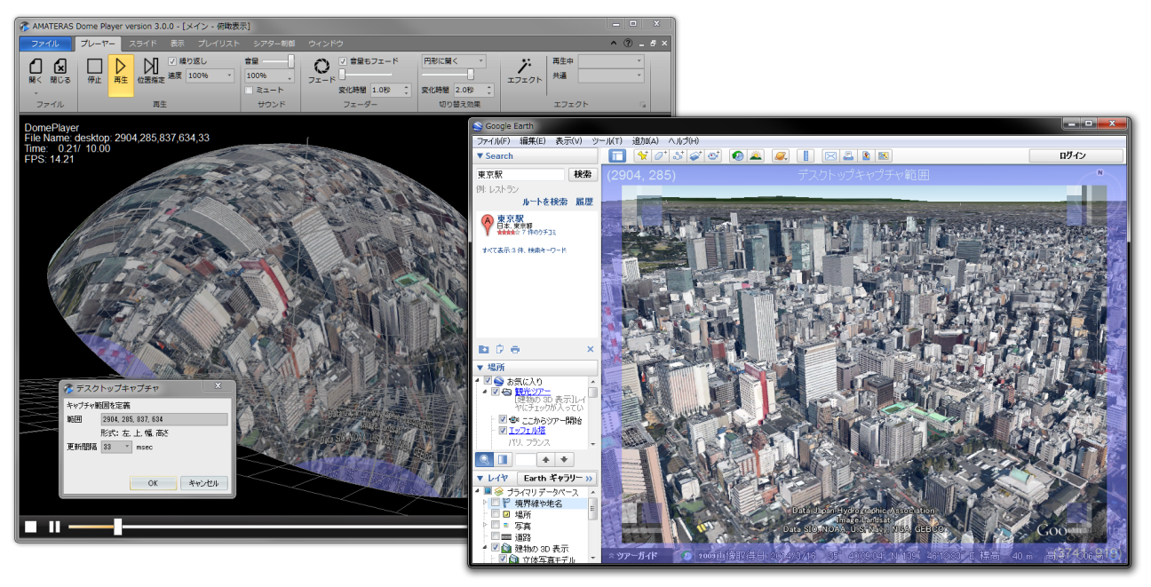Click the places search magnifier icon
This screenshot has width=1151, height=587.
(x=485, y=459)
